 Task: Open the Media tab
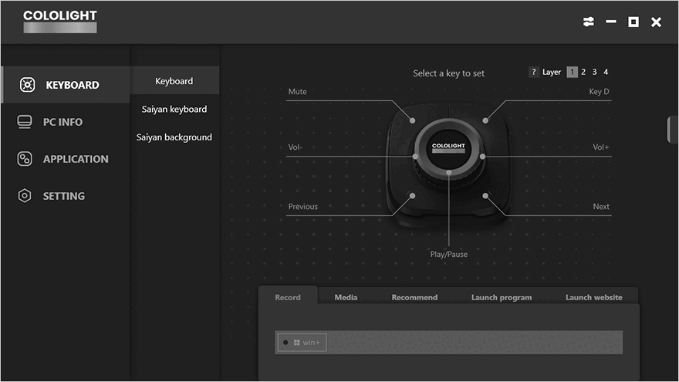(x=346, y=297)
